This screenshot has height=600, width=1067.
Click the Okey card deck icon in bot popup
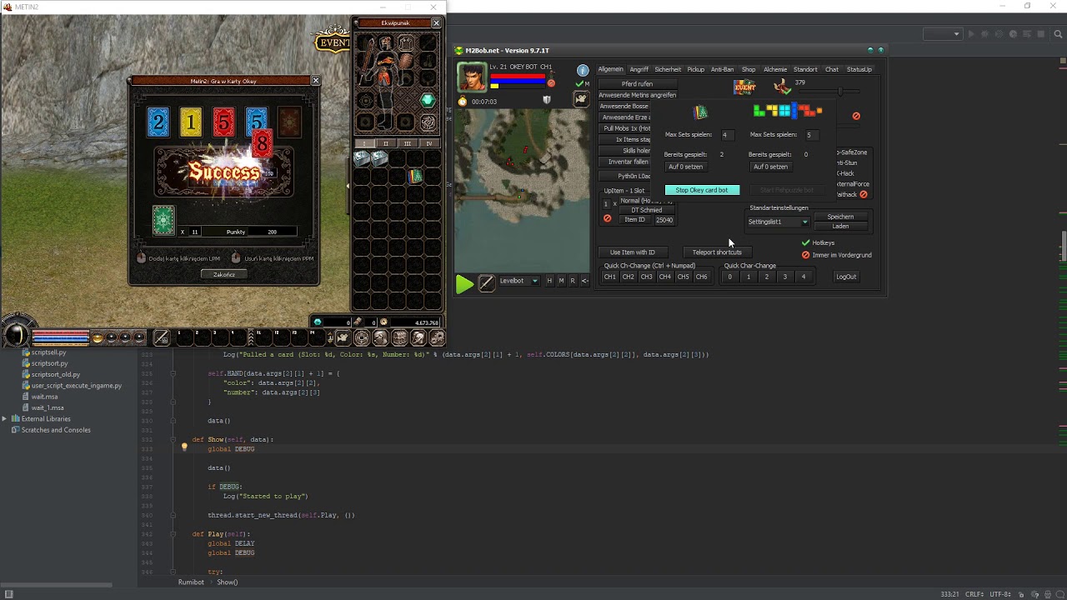[701, 112]
